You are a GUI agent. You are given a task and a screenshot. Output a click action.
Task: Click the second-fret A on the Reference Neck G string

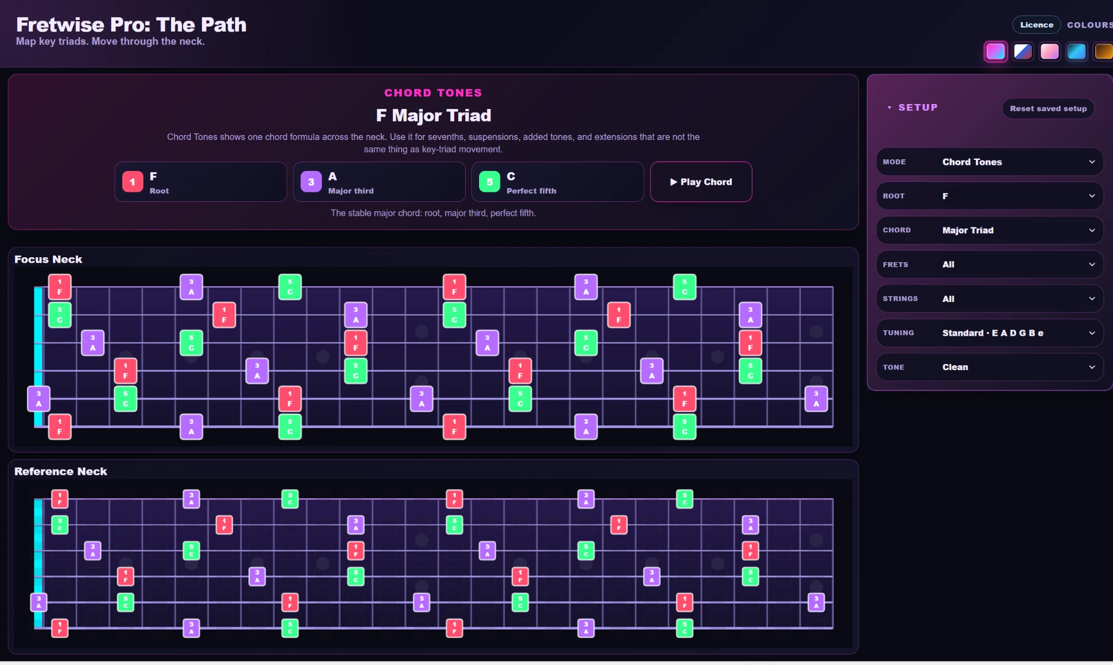[x=92, y=550]
